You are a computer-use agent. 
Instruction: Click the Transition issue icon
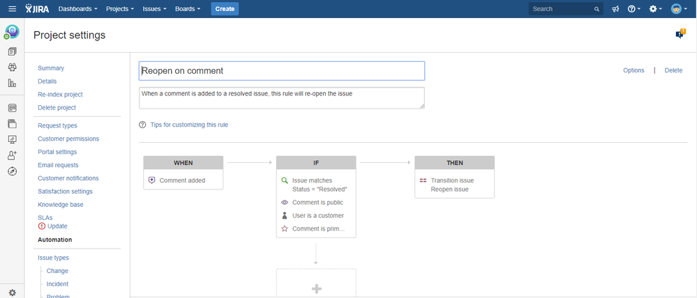pos(424,180)
